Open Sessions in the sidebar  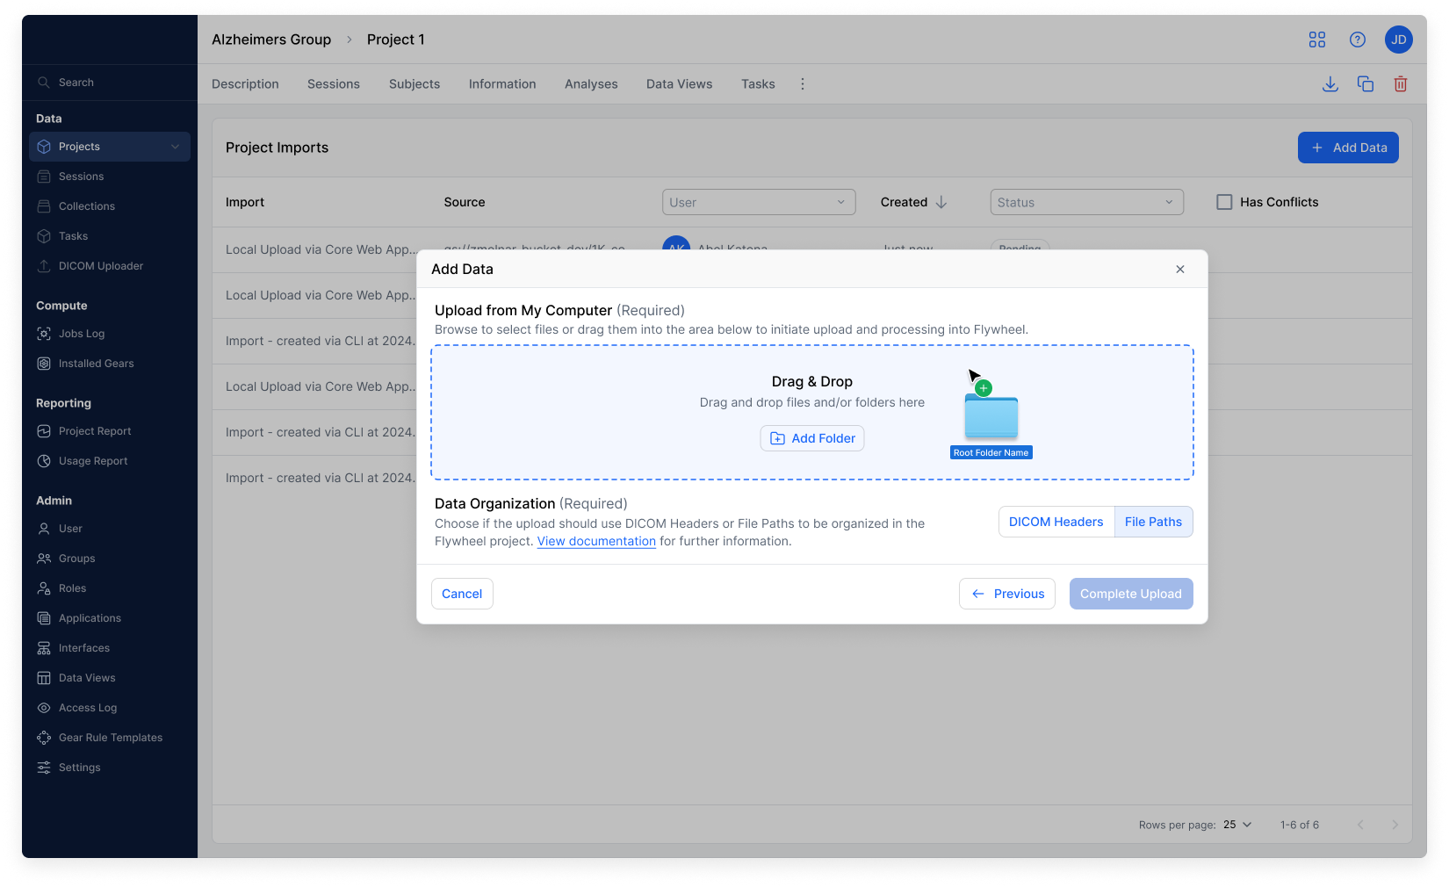(110, 177)
